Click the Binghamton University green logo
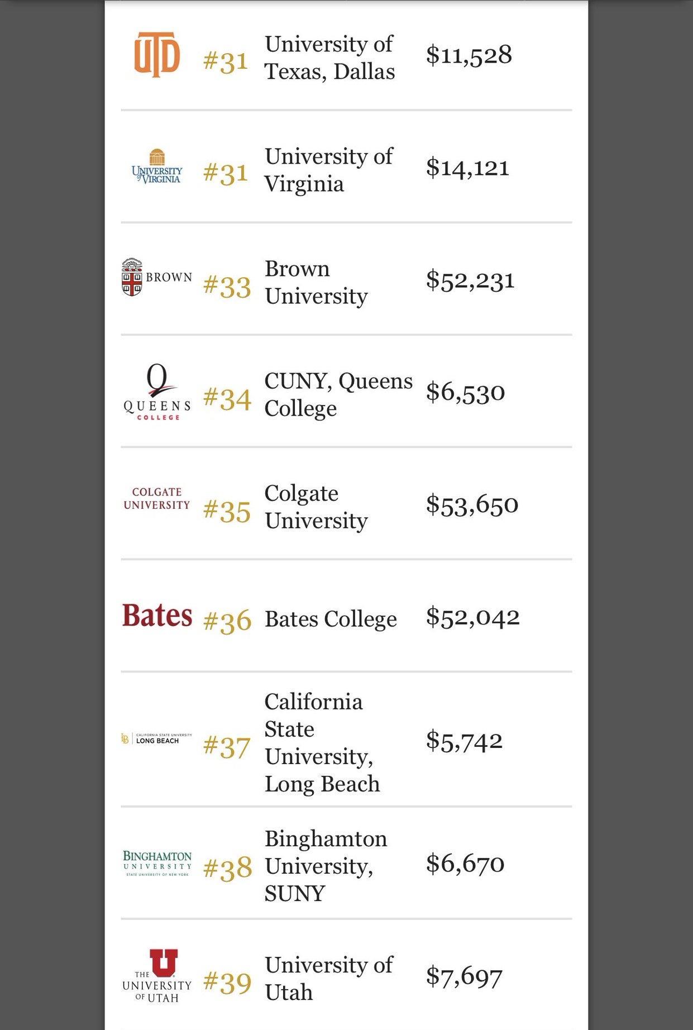 click(x=157, y=863)
